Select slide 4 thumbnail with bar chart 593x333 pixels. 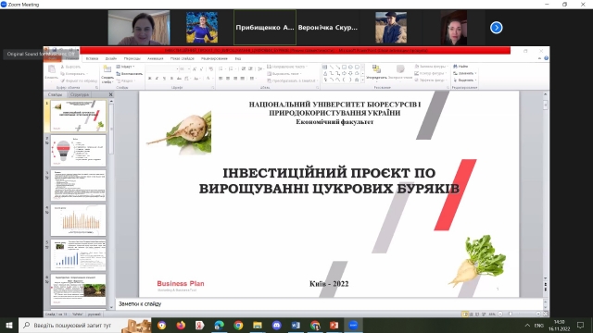click(78, 220)
